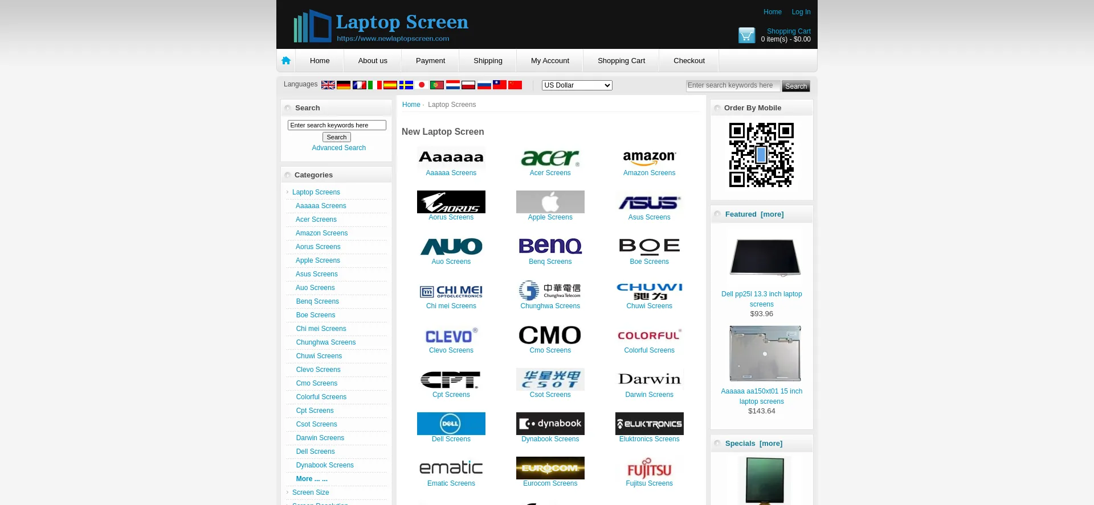Click the dark Search button in top bar
The width and height of the screenshot is (1094, 505).
click(796, 86)
